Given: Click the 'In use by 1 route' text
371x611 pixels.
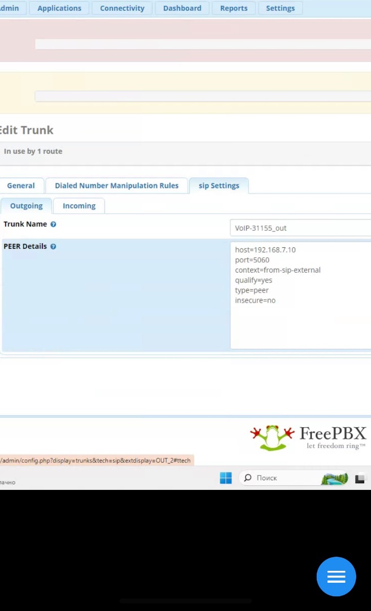Looking at the screenshot, I should point(33,151).
